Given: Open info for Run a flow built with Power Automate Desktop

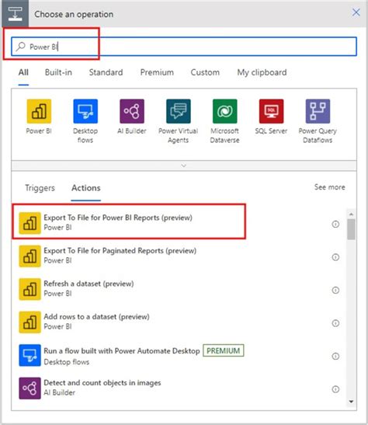Looking at the screenshot, I should point(335,356).
